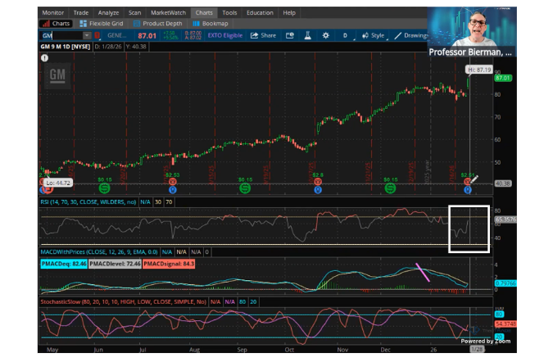Click the blue earnings marker near October
The height and width of the screenshot is (362, 553).
tap(318, 189)
